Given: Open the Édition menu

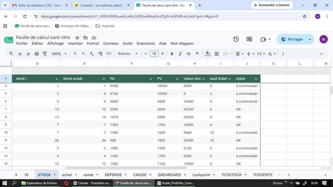Looking at the screenshot, I should [x=37, y=43].
